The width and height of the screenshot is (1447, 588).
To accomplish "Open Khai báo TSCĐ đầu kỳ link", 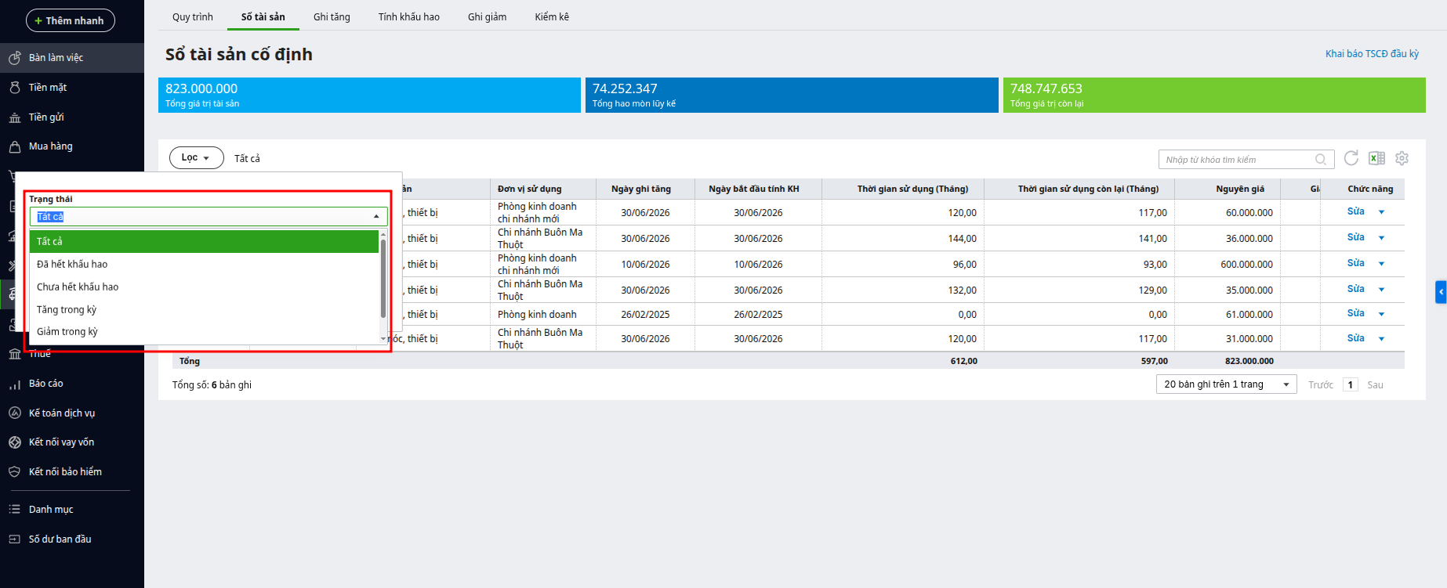I will (x=1372, y=54).
